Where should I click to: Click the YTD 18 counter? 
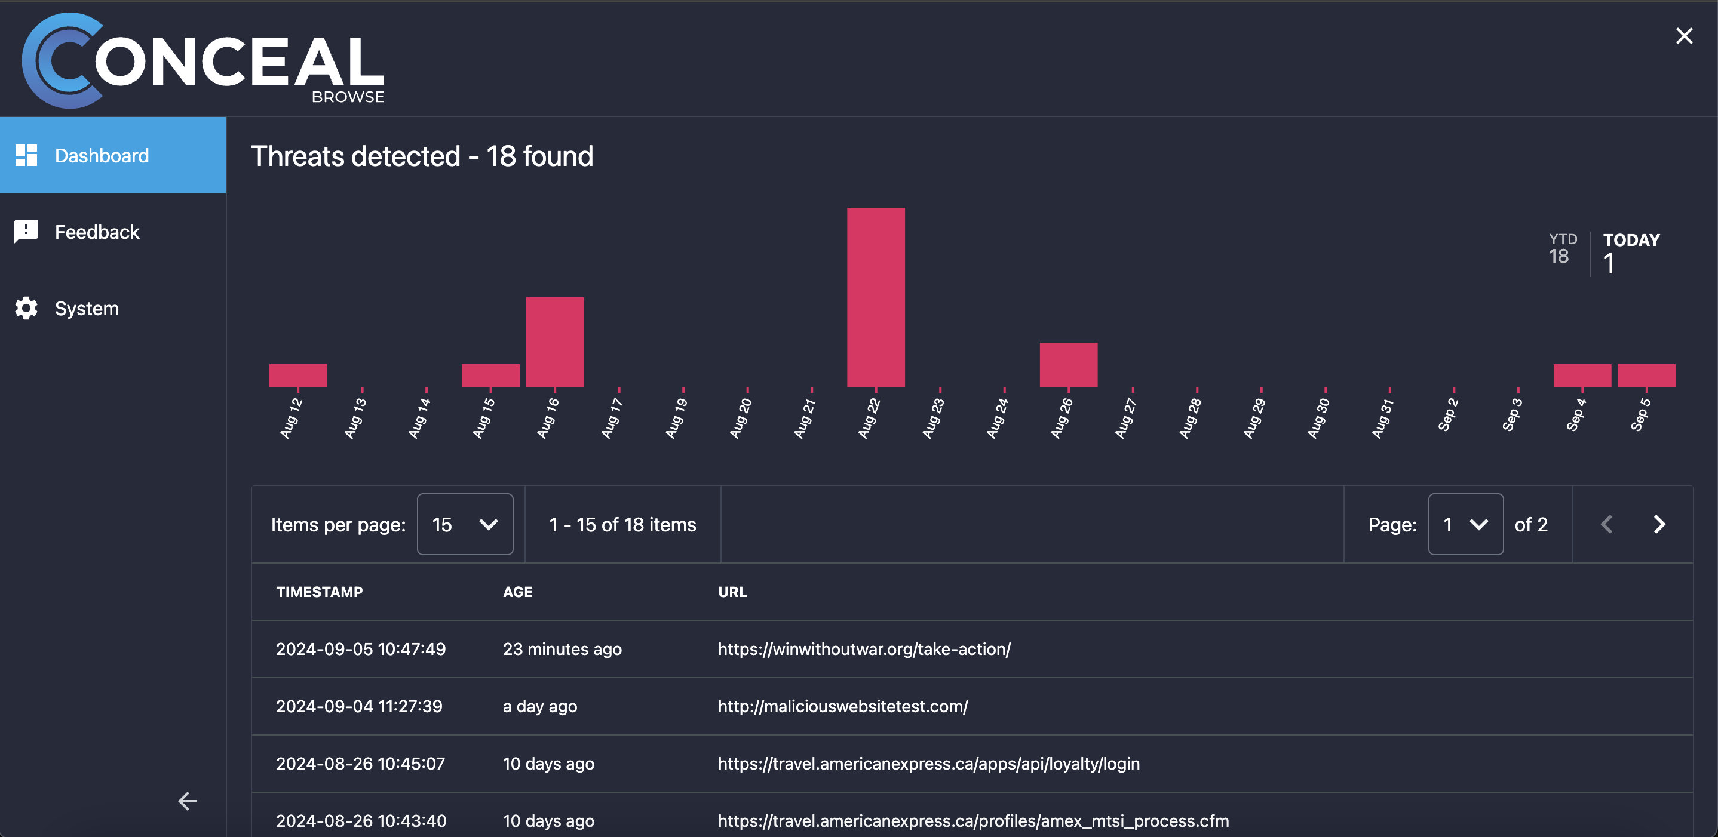(x=1563, y=248)
